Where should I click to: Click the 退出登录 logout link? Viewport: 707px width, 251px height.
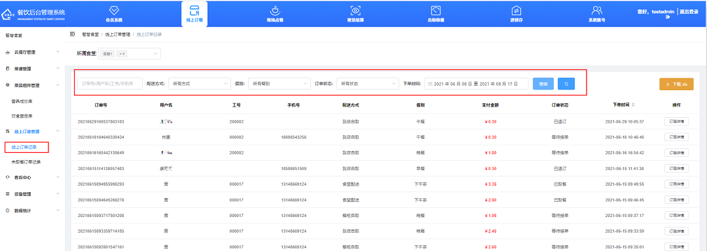[689, 11]
